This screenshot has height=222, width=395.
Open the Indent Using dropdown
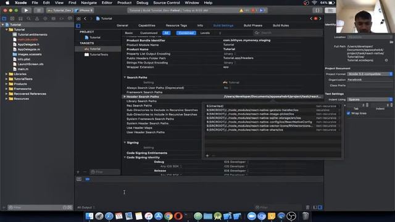click(370, 99)
